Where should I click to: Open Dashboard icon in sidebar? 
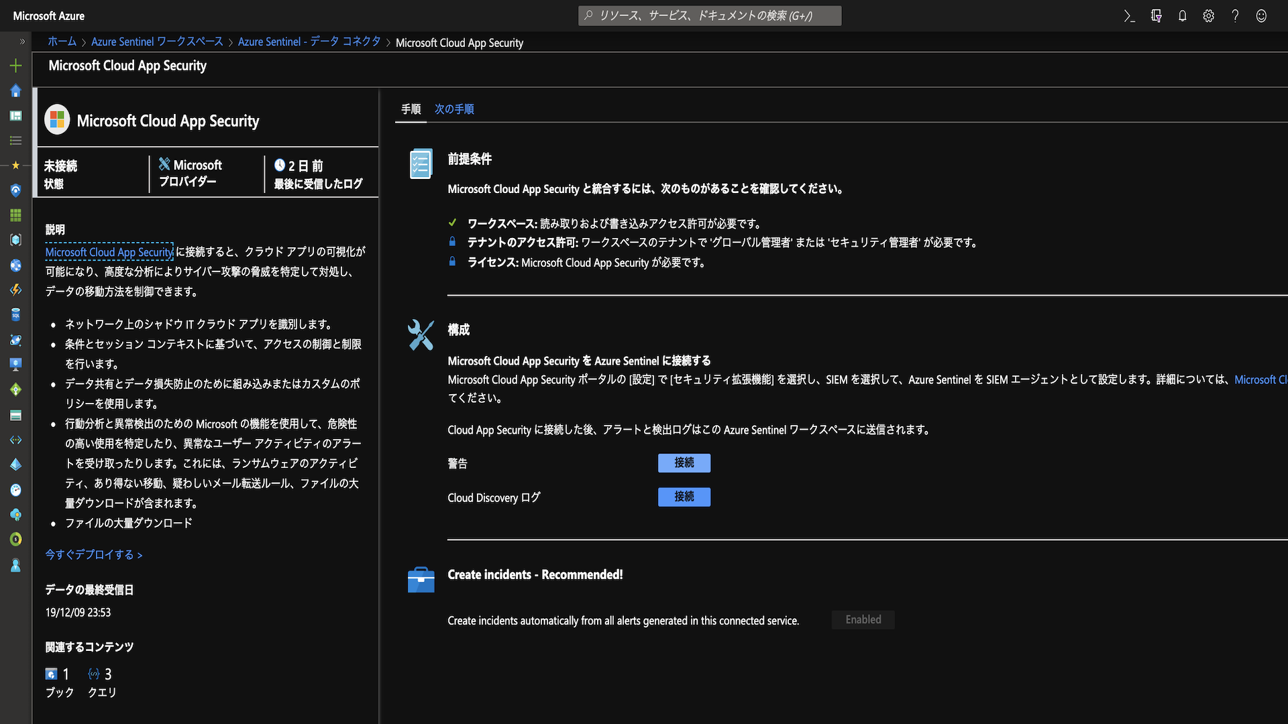point(15,115)
